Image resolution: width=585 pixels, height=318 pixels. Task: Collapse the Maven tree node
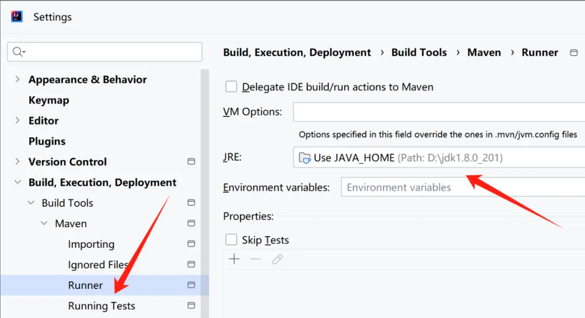pos(44,223)
